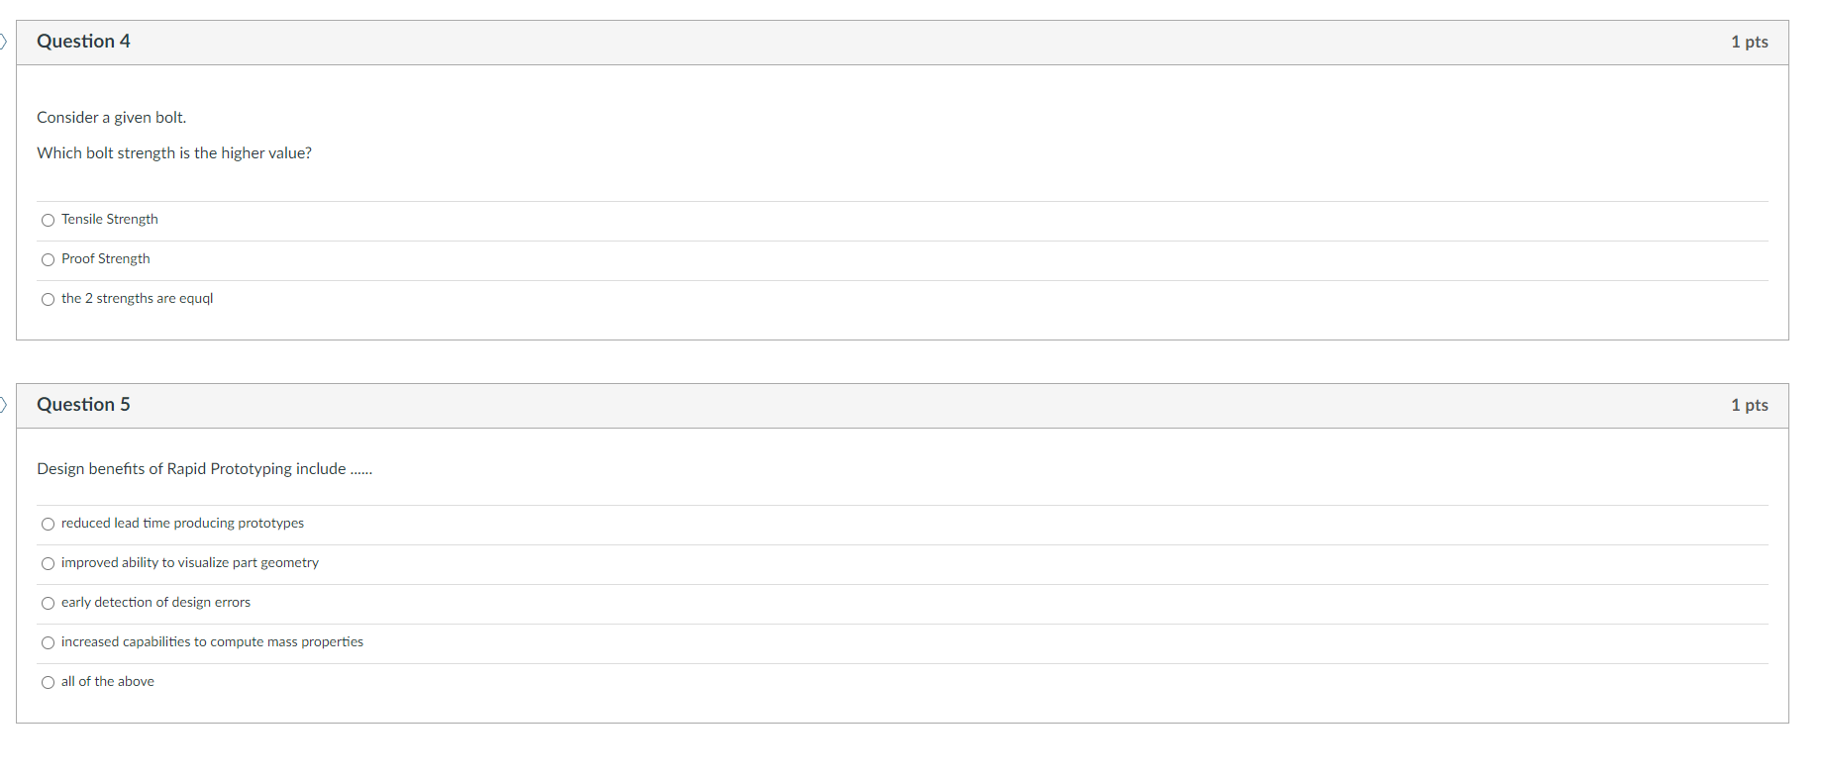1825x777 pixels.
Task: Click the 1 pts label on Question 4
Action: 1749,42
